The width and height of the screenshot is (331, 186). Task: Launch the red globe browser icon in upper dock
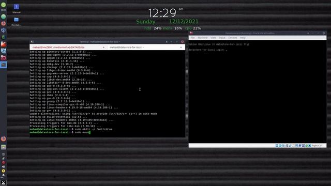pos(4,23)
